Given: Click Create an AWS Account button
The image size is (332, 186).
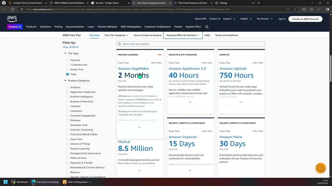Looking at the screenshot, I should (305, 19).
